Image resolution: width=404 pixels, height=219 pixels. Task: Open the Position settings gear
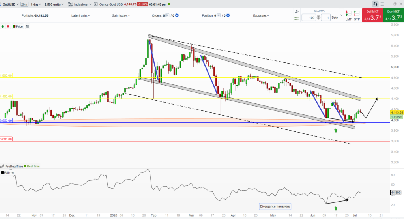(x=228, y=15)
